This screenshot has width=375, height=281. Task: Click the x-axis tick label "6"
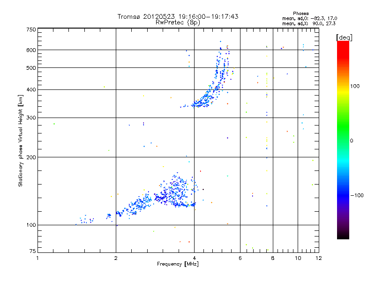240,258
